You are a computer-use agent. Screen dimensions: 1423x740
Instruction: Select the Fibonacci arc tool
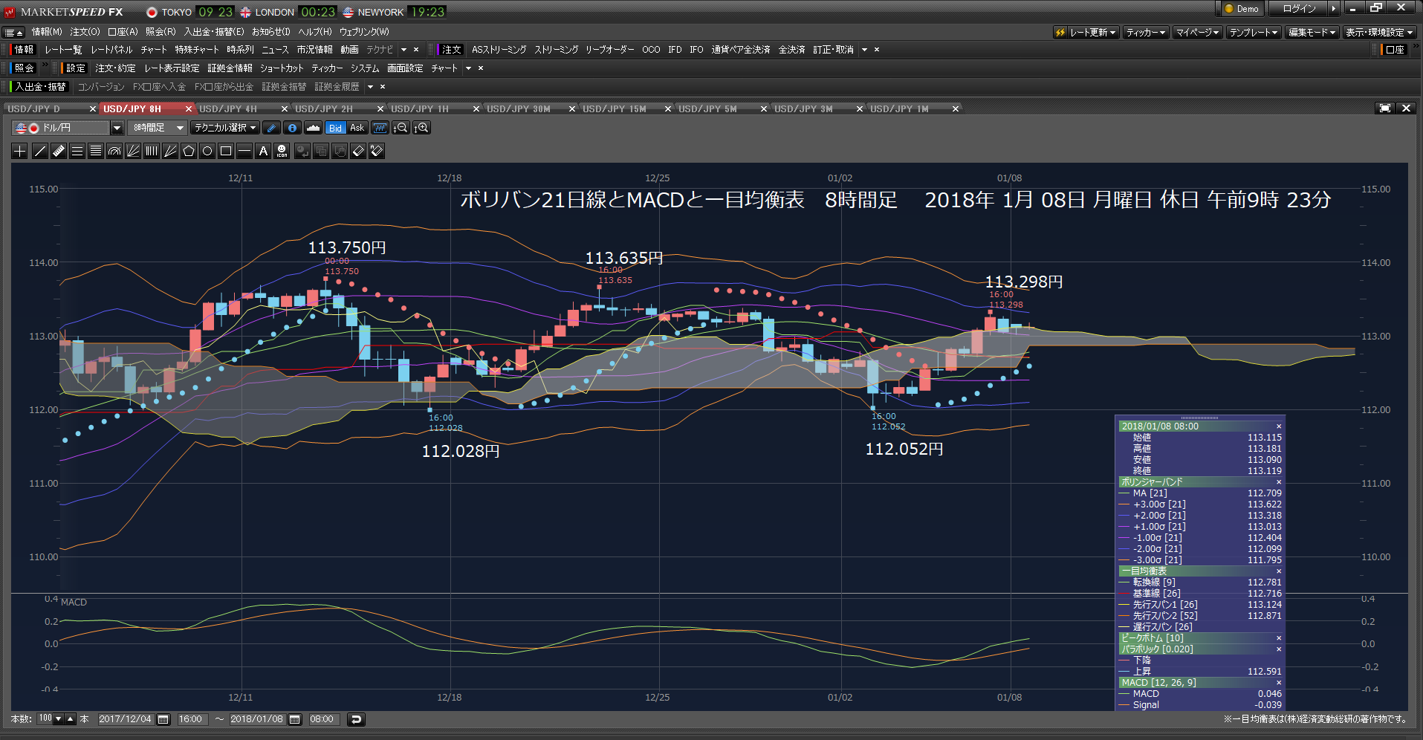click(114, 151)
